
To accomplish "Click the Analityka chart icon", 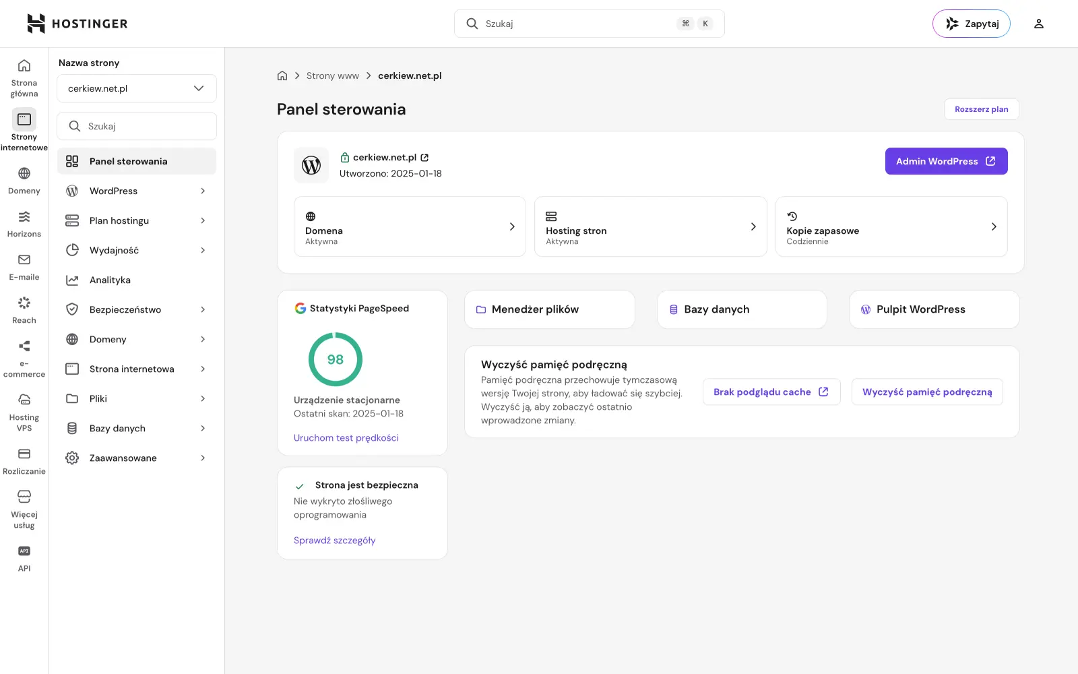I will [72, 280].
